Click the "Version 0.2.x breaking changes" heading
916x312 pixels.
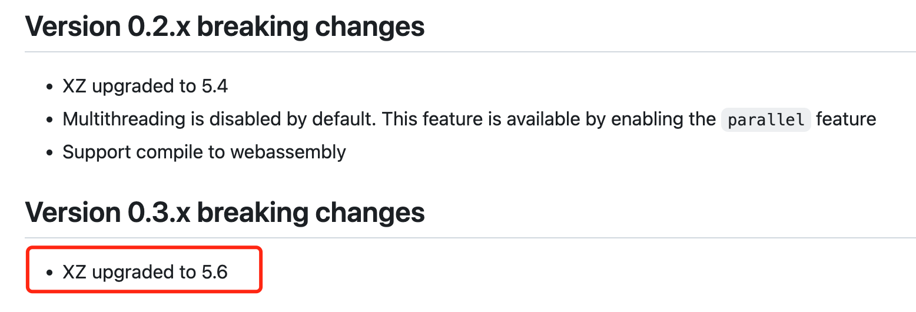pyautogui.click(x=224, y=26)
